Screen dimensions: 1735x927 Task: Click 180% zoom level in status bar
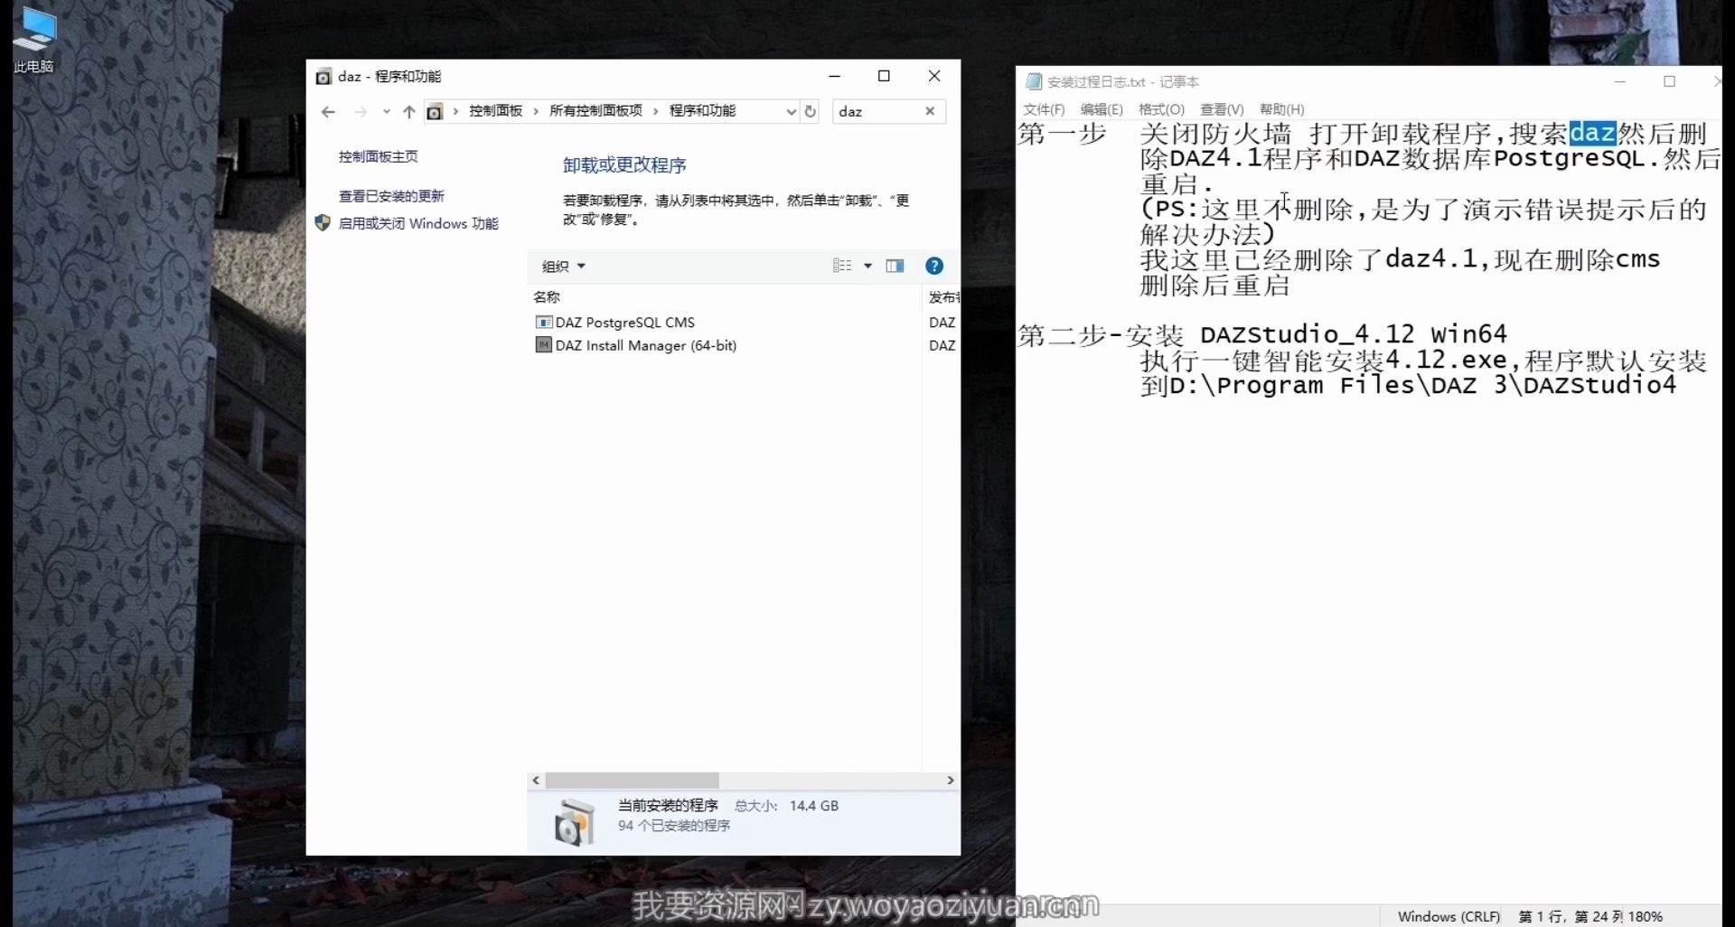1646,916
